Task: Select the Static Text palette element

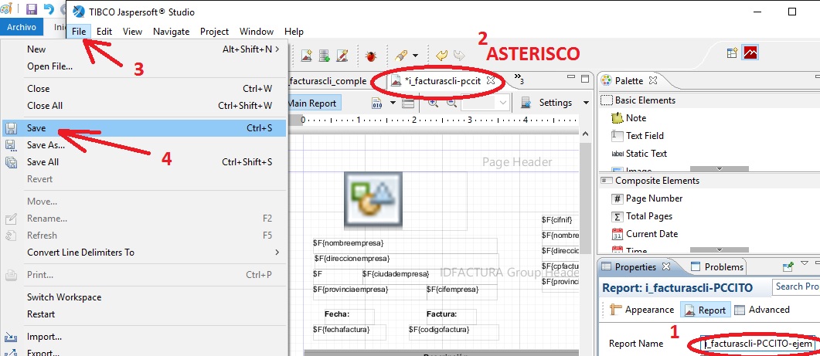Action: point(646,153)
